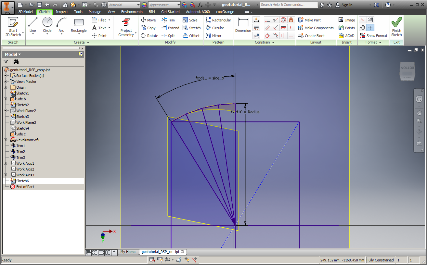Screen dimensions: 427x265
Task: Open the Model browser dropdown
Action: (x=13, y=54)
